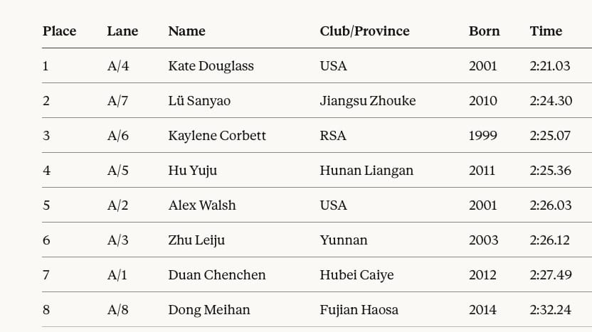Select Alex Walsh in the table

point(202,205)
